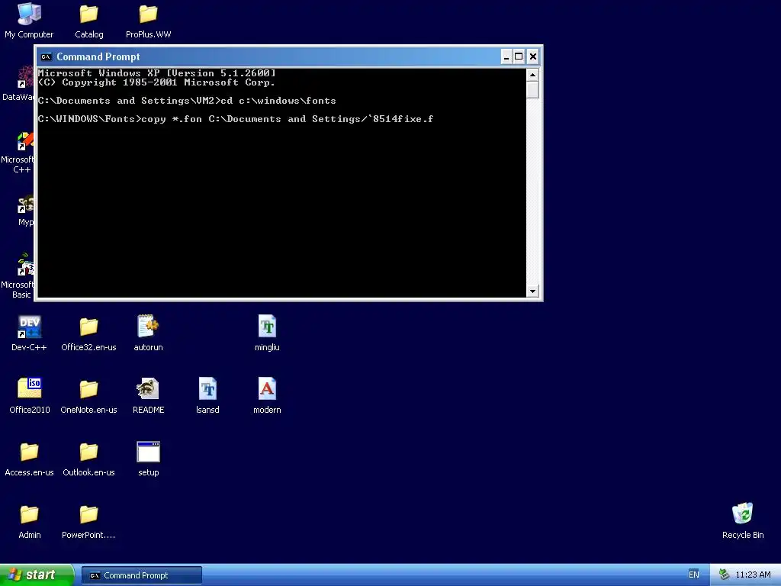Click the 'Microsoft Windows XP [Version 5.1.2600]' line

(x=156, y=73)
